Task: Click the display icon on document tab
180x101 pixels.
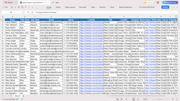Action: pos(45,2)
